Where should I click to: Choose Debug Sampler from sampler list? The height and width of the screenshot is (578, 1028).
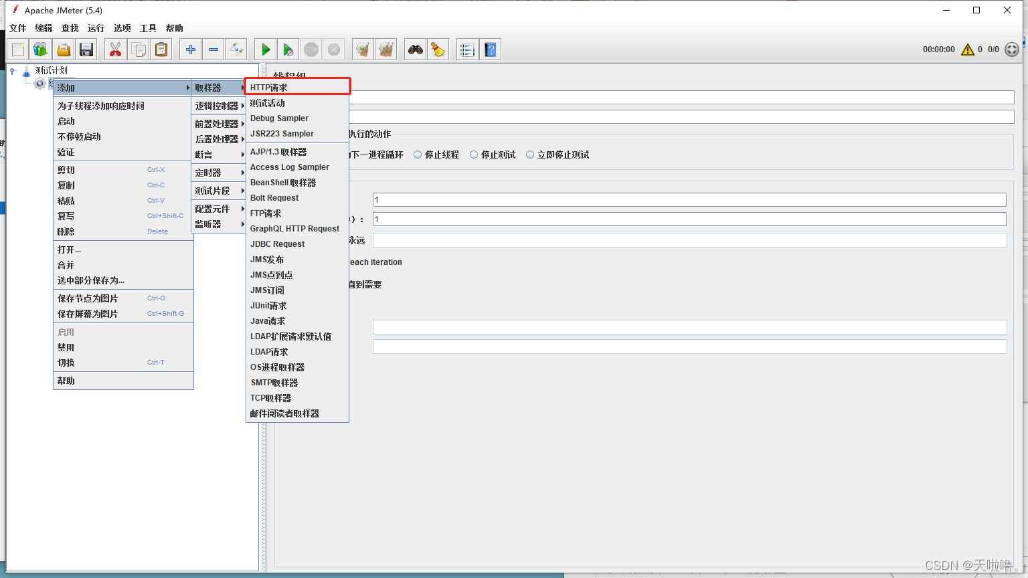click(x=297, y=118)
